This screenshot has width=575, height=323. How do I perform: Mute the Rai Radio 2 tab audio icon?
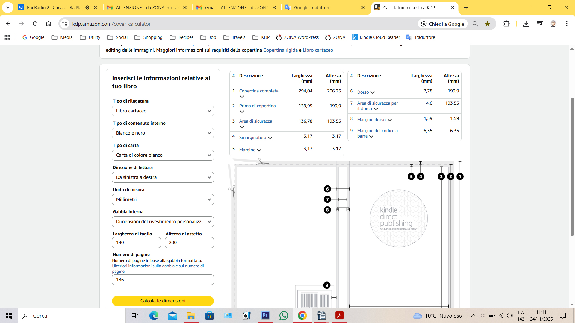click(x=87, y=7)
